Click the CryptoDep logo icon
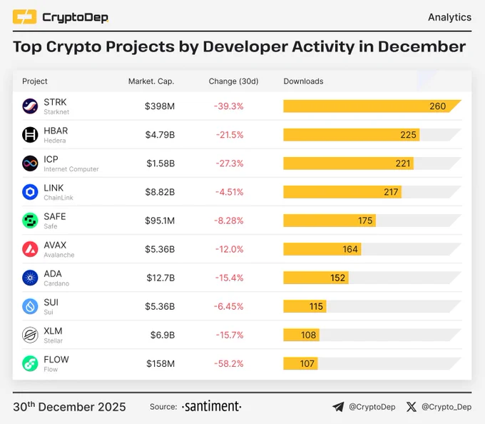 click(24, 17)
